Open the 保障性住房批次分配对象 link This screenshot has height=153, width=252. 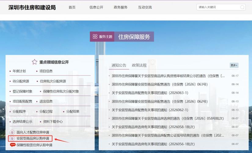61,91
